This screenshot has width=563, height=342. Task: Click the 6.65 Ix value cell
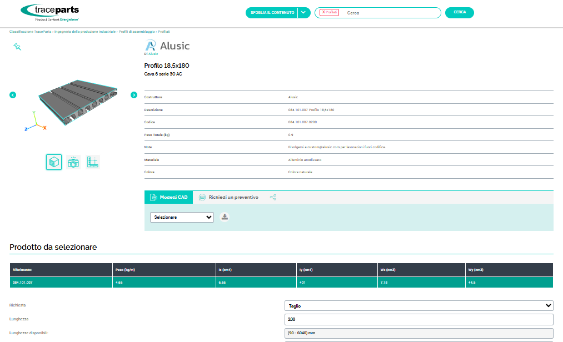pyautogui.click(x=256, y=283)
